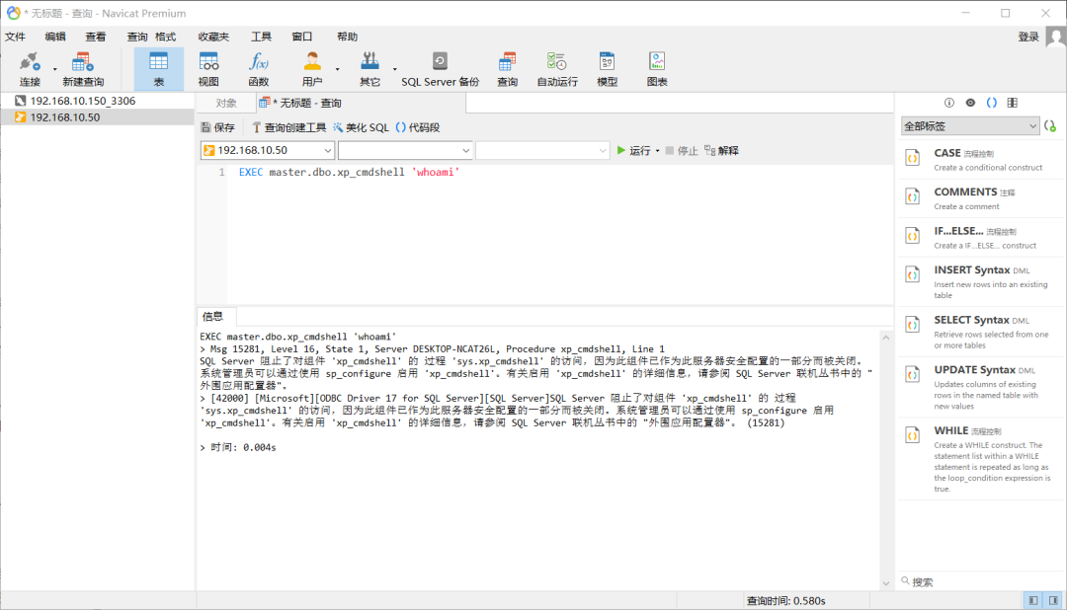Open the 收藏夹 menu

[x=213, y=37]
